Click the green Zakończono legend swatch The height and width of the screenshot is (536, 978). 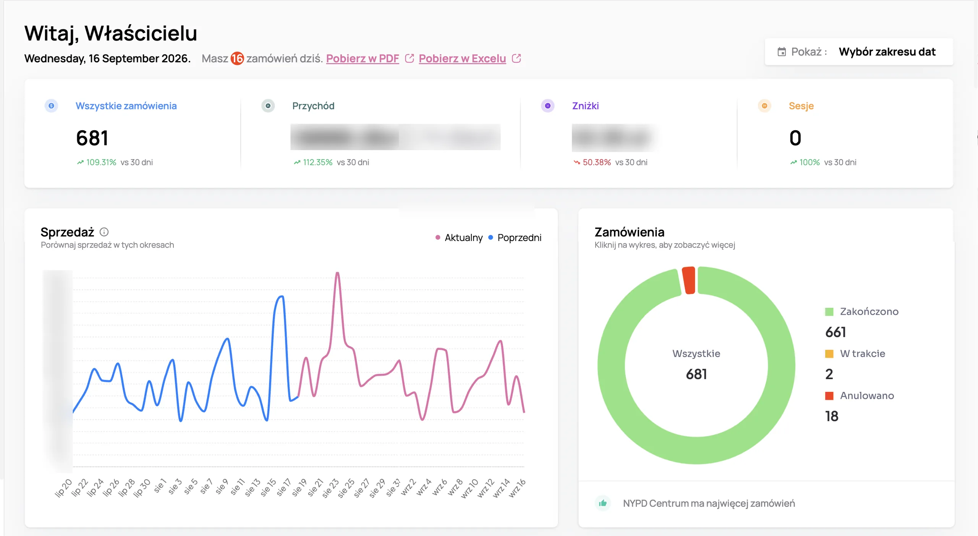click(829, 312)
